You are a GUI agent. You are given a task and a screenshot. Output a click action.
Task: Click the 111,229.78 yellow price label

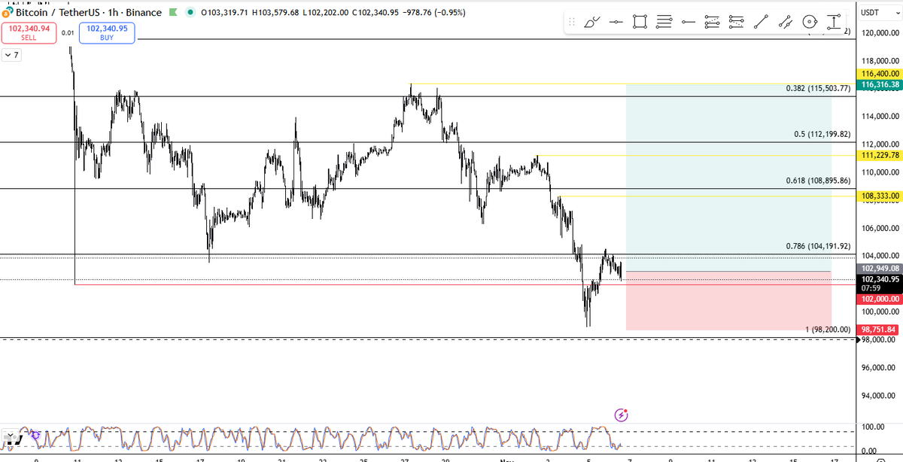pos(879,155)
